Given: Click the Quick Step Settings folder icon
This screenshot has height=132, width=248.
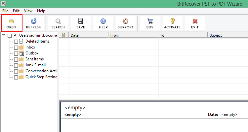Looking at the screenshot, I should [x=21, y=77].
